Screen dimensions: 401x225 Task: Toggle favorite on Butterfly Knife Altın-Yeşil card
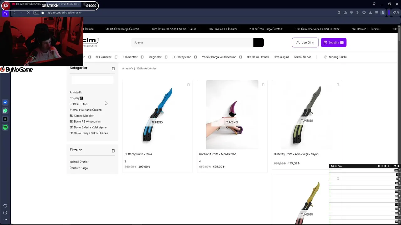click(338, 85)
